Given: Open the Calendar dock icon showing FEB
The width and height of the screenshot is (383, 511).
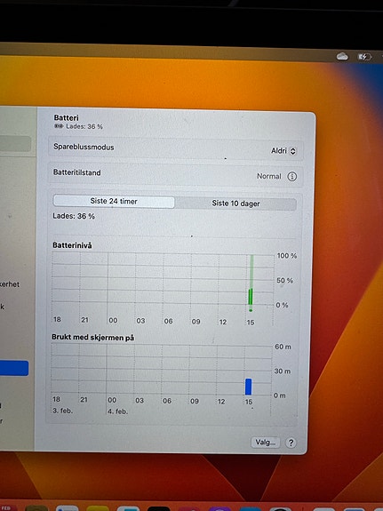Looking at the screenshot, I should click(6, 508).
